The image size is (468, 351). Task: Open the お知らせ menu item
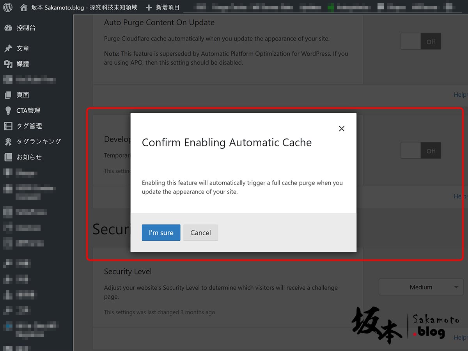coord(29,157)
